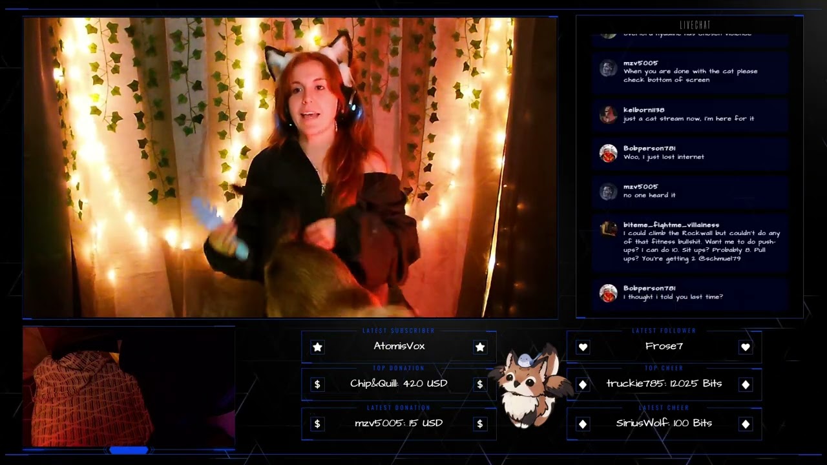Click username kelborn1138 in chat
827x465 pixels.
coord(644,110)
